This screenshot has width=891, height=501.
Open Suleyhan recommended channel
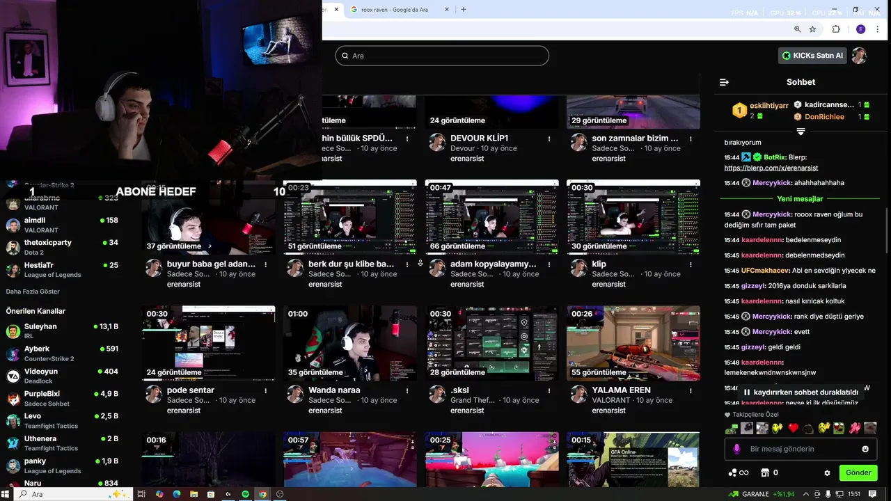[62, 331]
